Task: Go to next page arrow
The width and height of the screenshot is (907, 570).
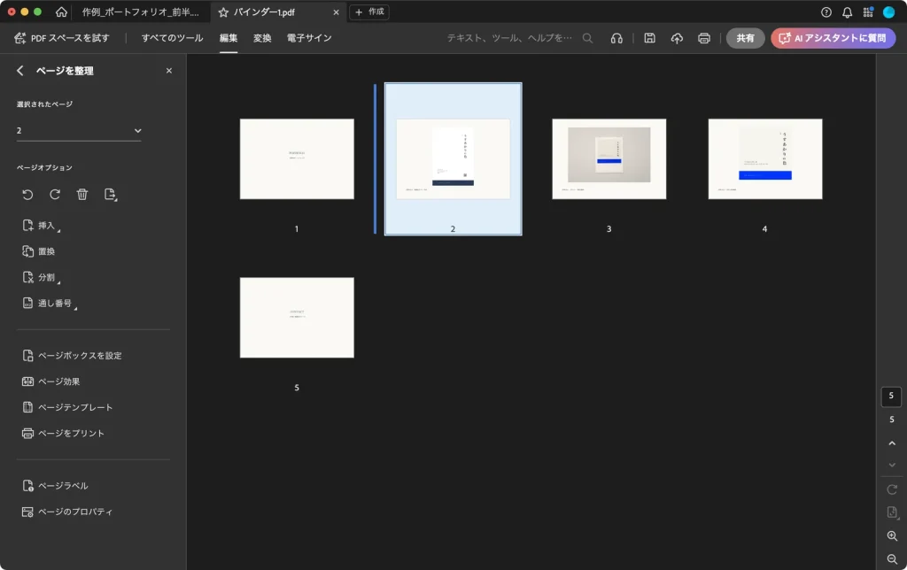Action: coord(892,465)
